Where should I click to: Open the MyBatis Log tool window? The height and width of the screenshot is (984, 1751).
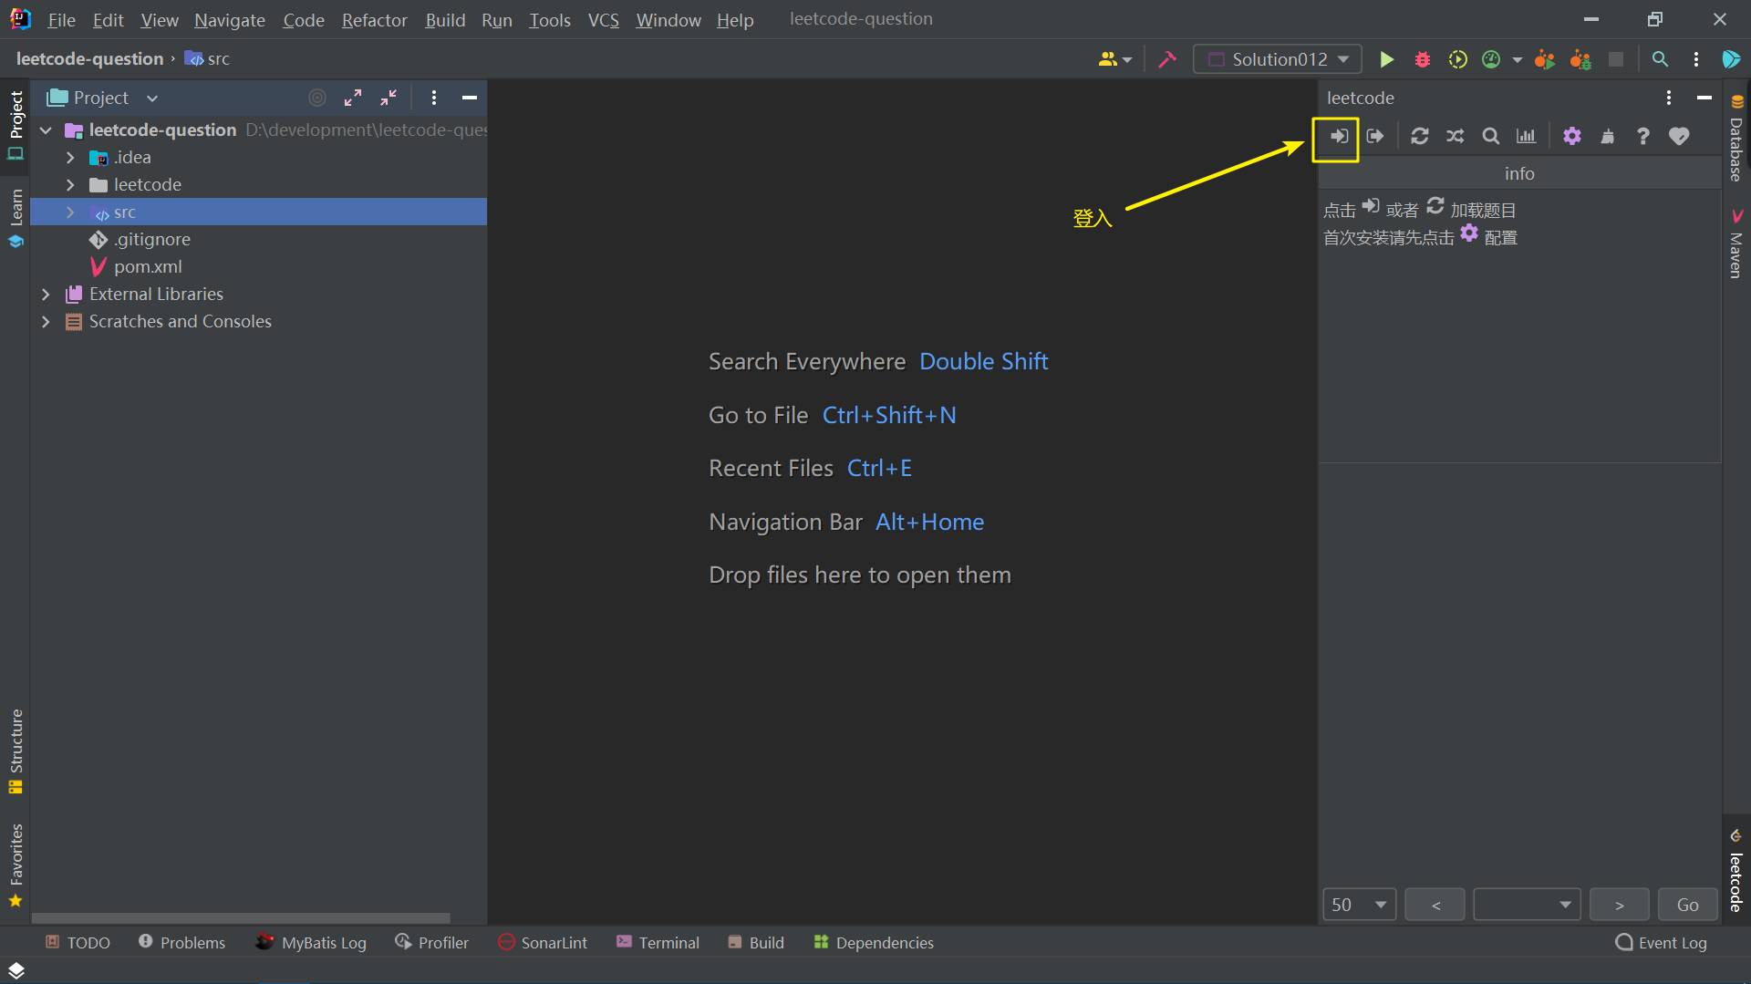click(312, 942)
